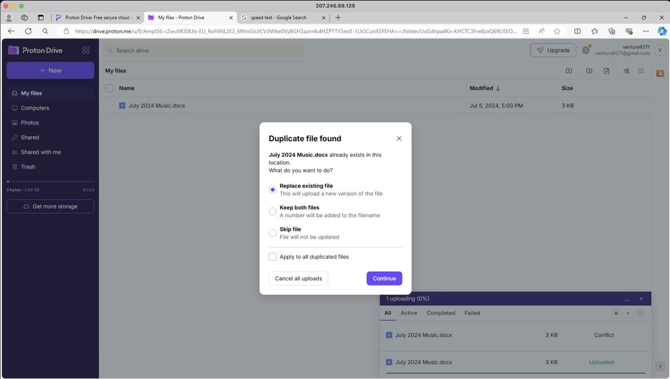This screenshot has height=379, width=670.
Task: Click the upload file toolbar icon
Action: tap(607, 71)
